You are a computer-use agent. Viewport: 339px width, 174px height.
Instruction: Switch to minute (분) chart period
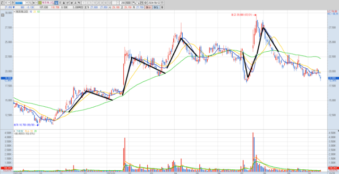[x=72, y=3]
